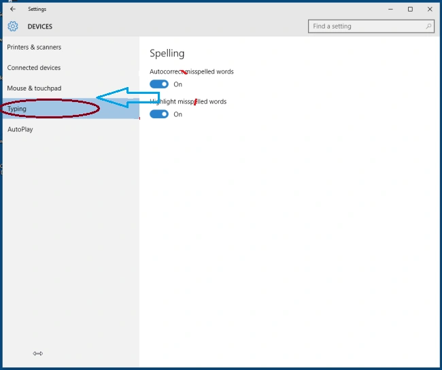Focus the Find a setting field
Image resolution: width=442 pixels, height=370 pixels.
(371, 27)
